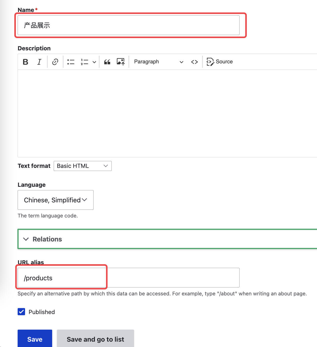Insert a code block
The image size is (317, 347).
(x=194, y=62)
